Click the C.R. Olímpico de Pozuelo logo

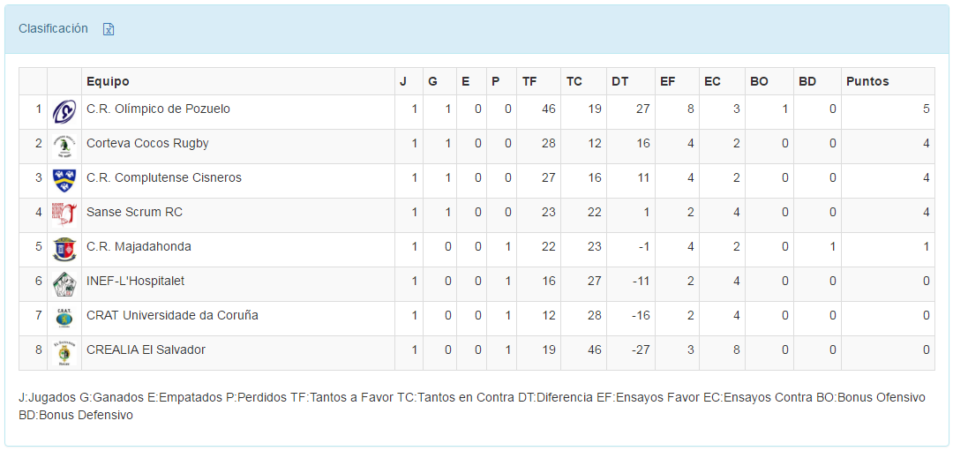pos(64,111)
